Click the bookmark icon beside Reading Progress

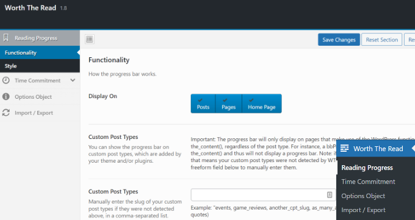(6, 38)
